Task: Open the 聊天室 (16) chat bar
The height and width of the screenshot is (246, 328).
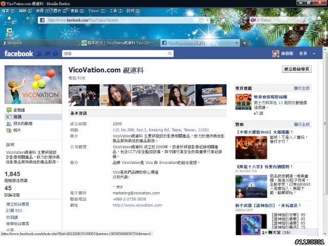Action: (289, 232)
